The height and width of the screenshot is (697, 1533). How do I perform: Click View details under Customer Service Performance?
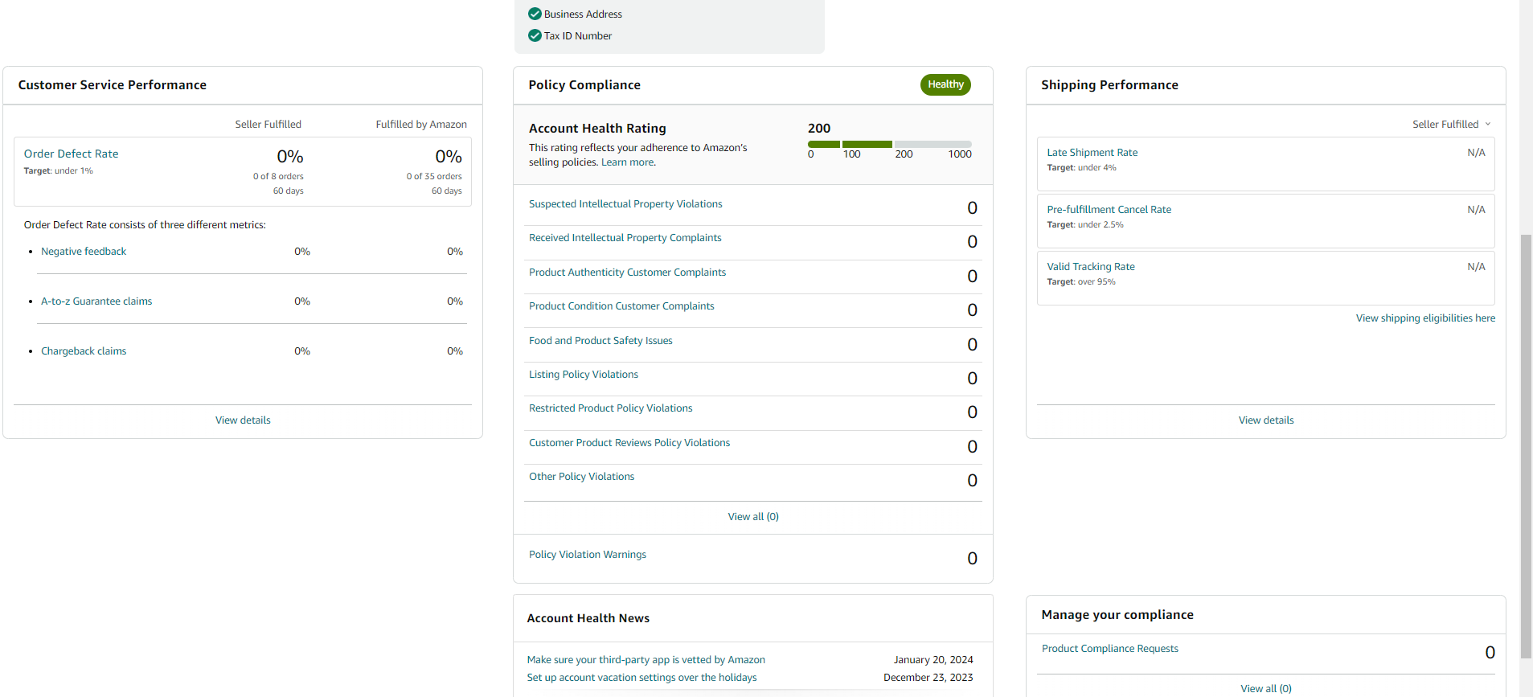click(243, 420)
